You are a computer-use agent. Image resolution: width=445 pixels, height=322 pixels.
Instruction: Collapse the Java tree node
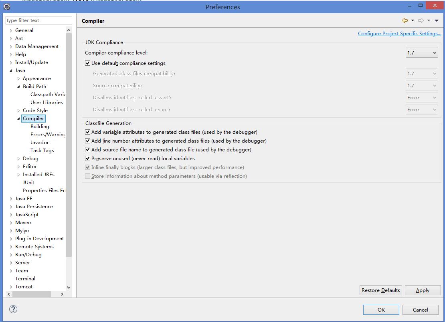coord(11,70)
